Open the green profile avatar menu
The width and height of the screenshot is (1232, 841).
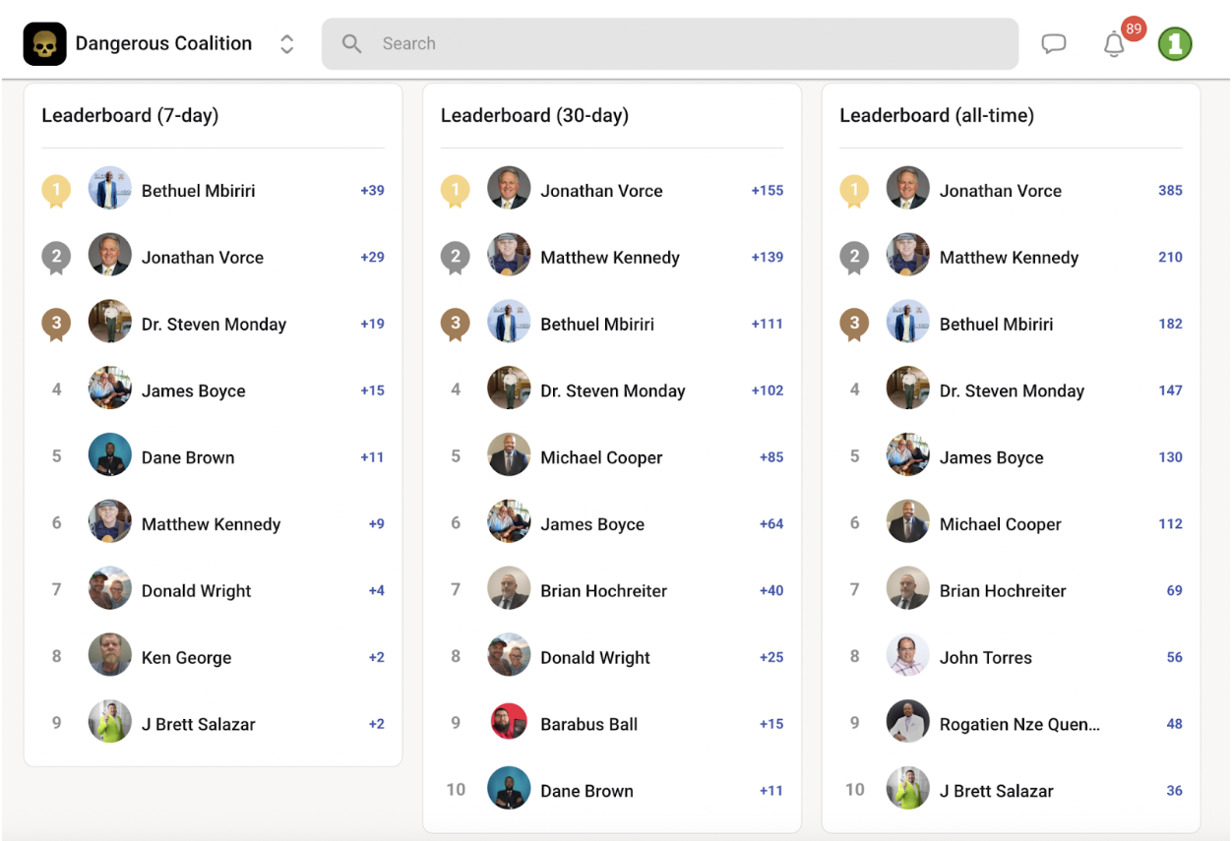[1175, 44]
